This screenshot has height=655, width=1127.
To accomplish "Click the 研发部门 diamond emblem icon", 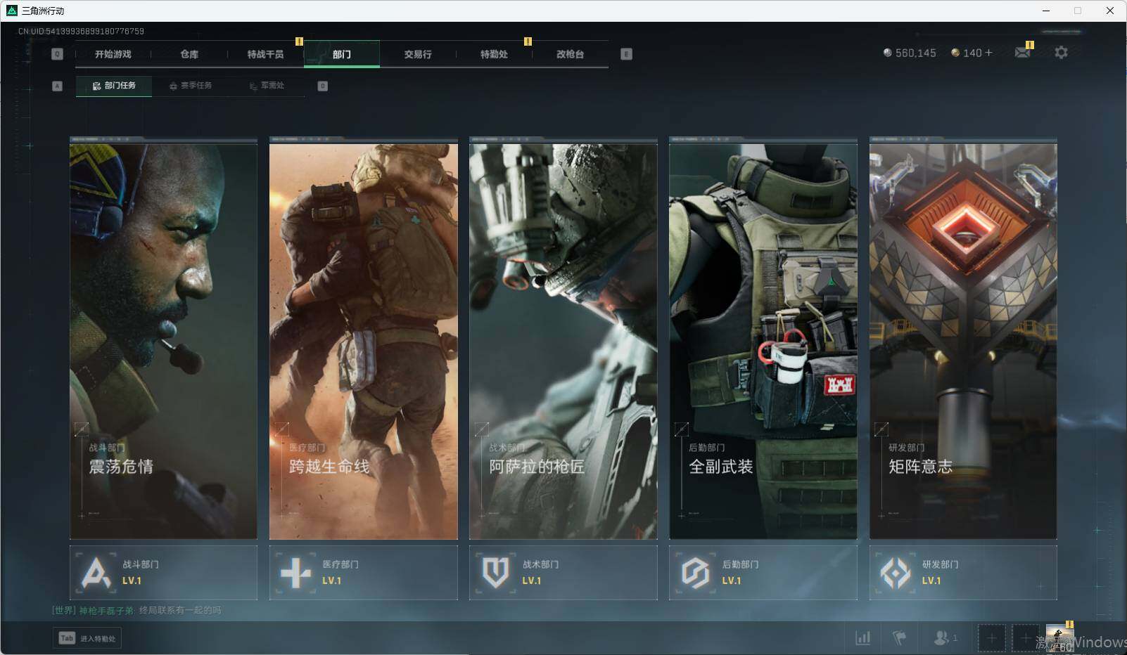I will (x=896, y=573).
